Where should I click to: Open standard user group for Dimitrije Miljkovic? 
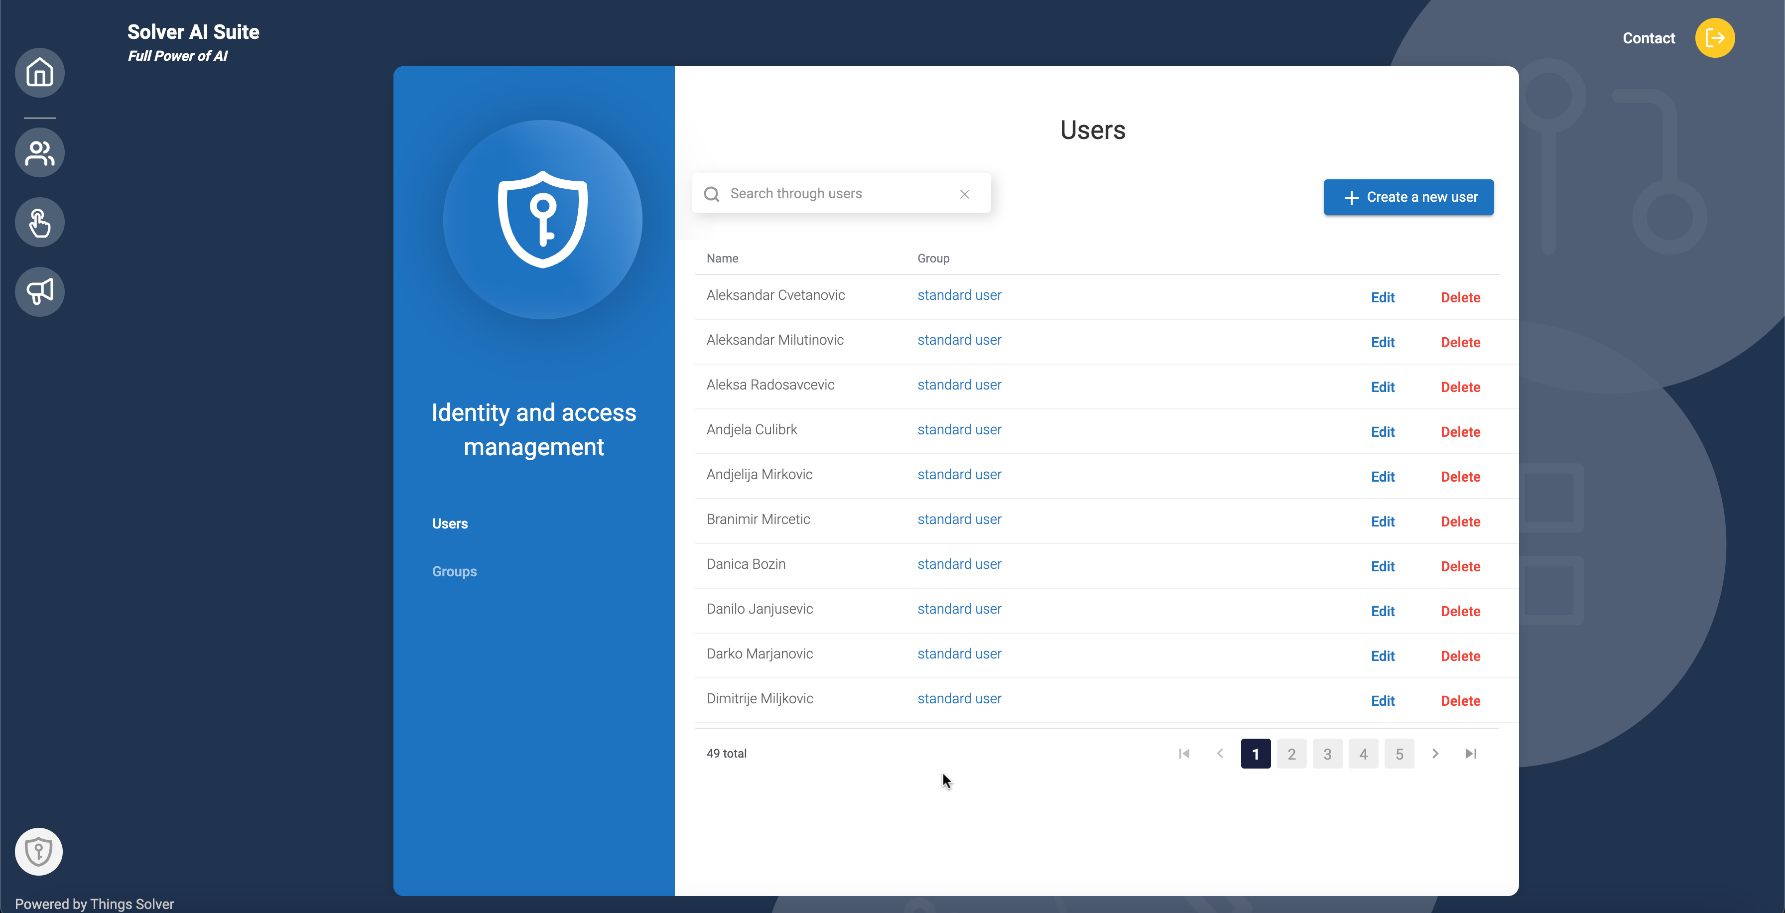tap(959, 699)
